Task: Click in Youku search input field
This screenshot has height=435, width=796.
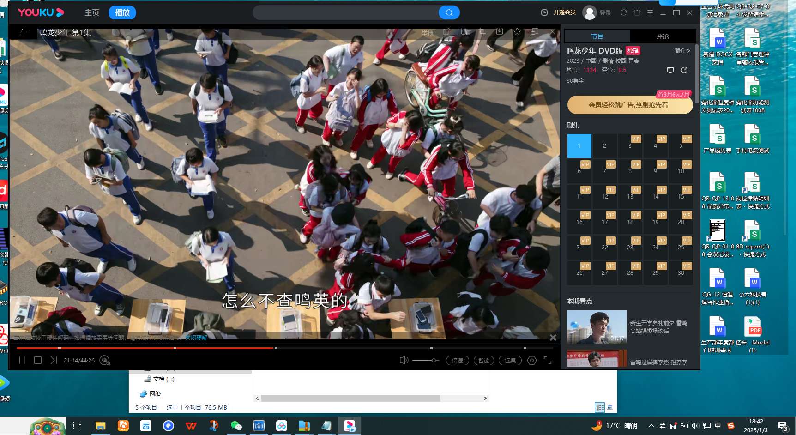Action: click(x=345, y=12)
